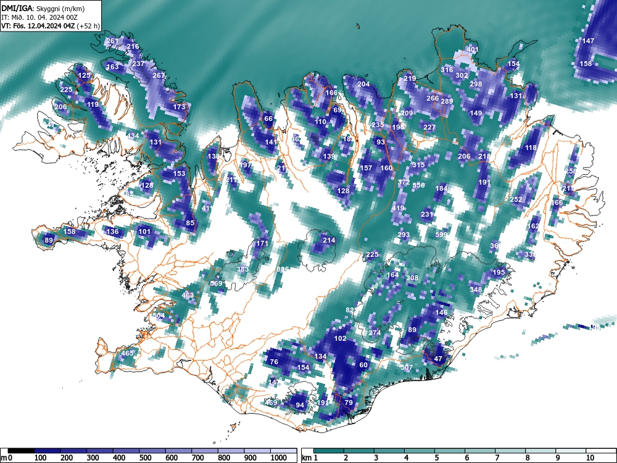Click the visibility value 261
This screenshot has width=617, height=463.
112,41
